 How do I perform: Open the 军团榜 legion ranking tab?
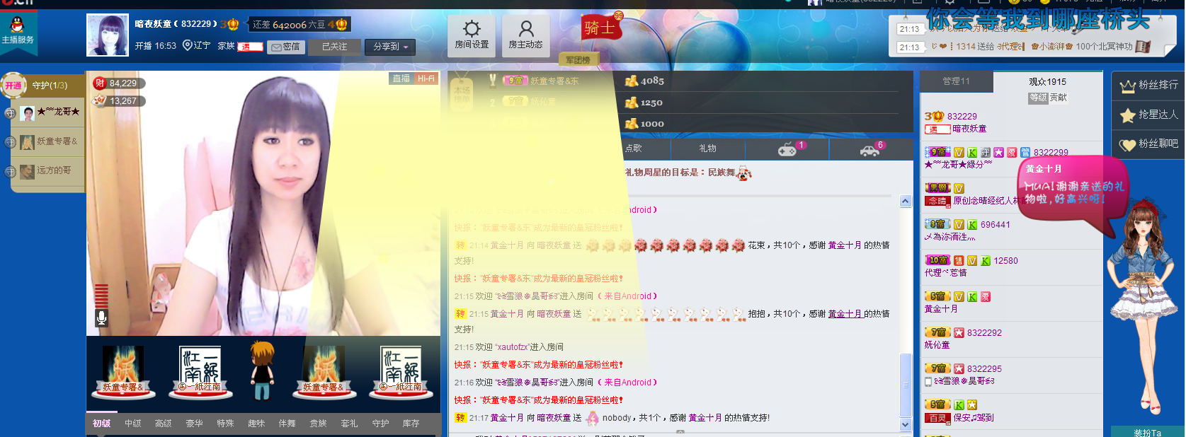tap(578, 60)
